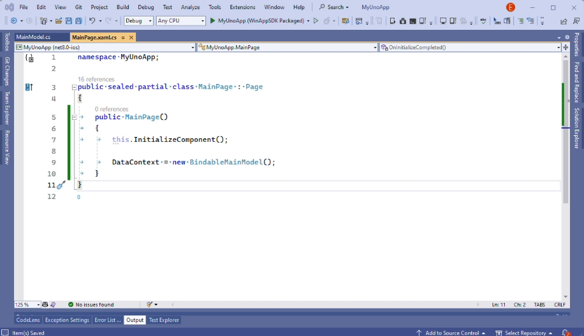Open the 125 % zoom level dropdown

[27, 304]
